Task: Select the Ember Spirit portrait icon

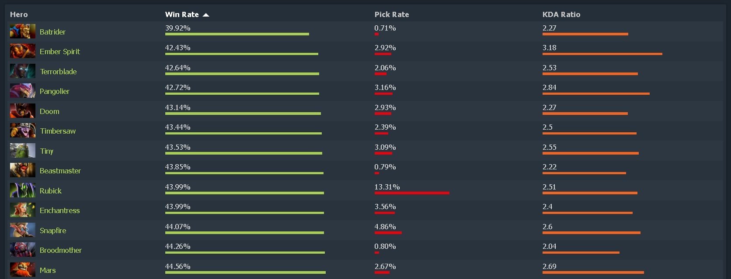Action: pyautogui.click(x=23, y=51)
